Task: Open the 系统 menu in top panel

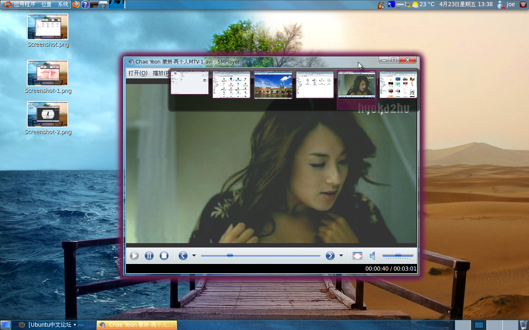Action: pos(63,4)
